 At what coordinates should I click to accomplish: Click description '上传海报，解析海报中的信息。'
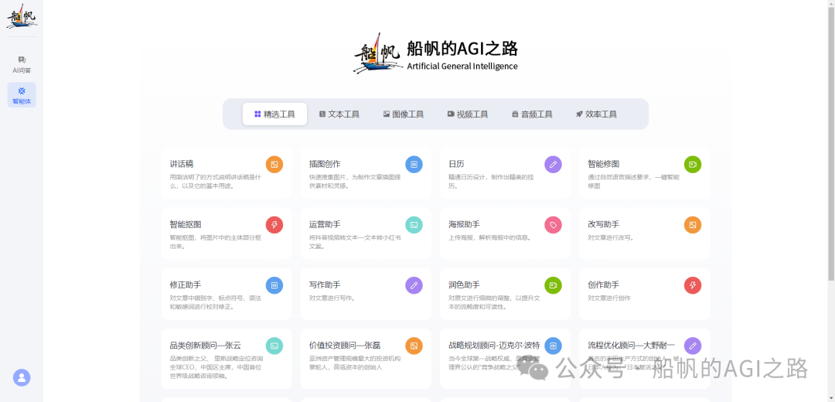click(490, 237)
